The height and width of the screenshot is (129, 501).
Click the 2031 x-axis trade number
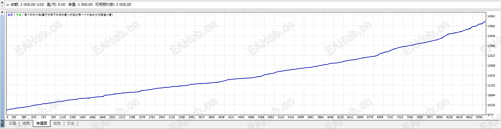pyautogui.click(x=112, y=117)
